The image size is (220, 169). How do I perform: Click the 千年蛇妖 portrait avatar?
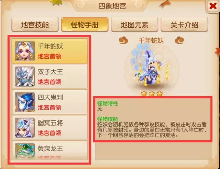point(25,51)
